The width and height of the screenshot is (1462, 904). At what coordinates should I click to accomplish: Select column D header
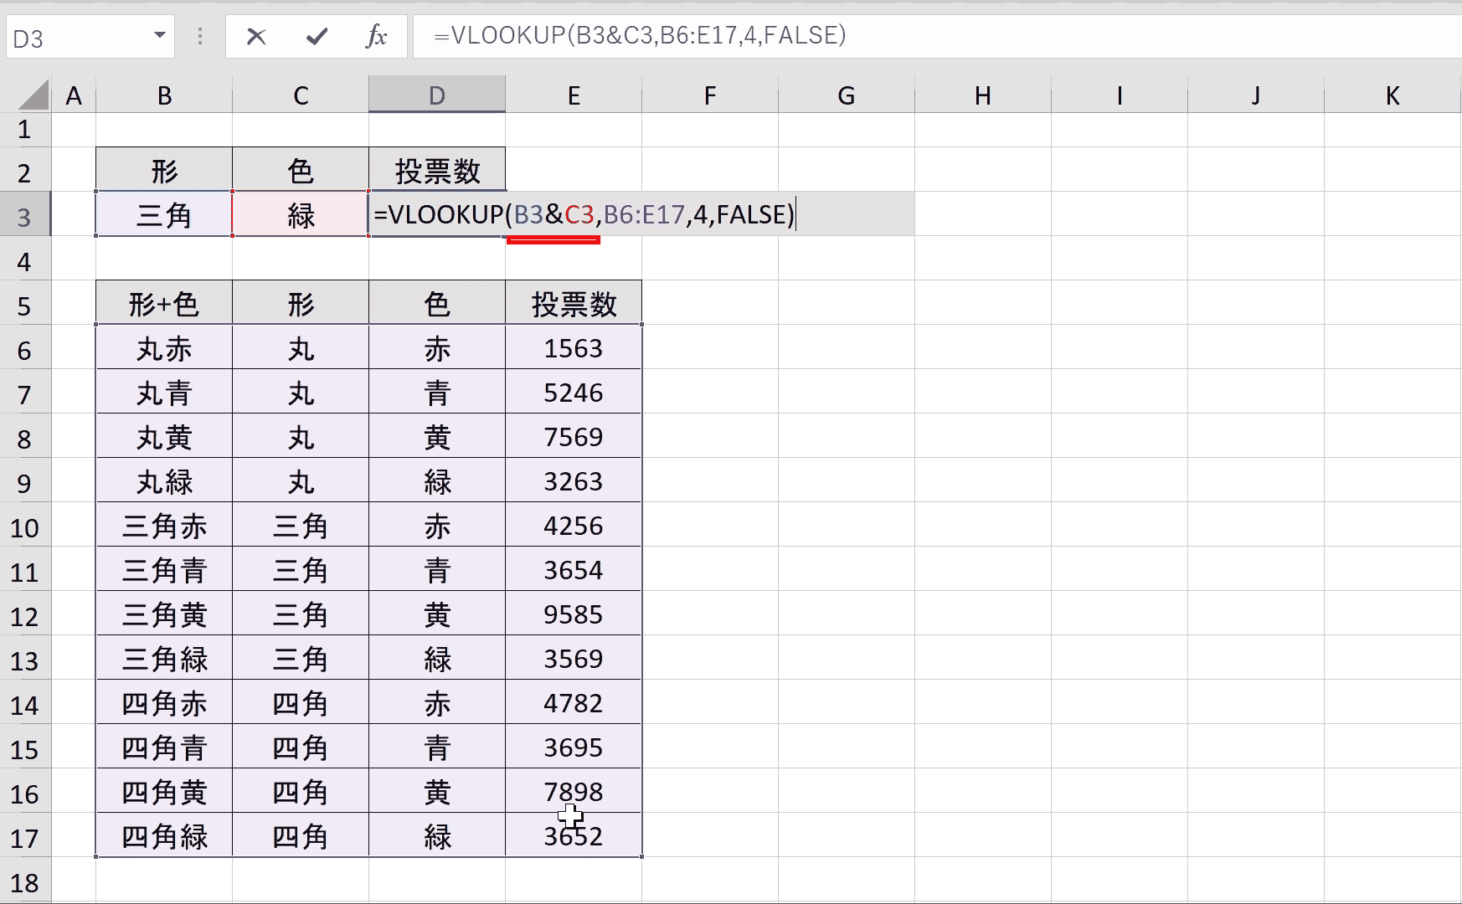click(437, 95)
